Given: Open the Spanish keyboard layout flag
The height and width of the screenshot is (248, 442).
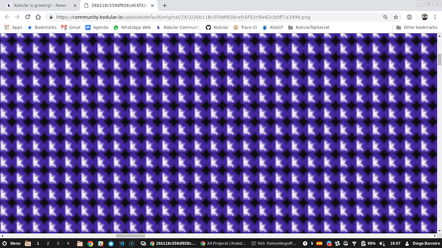Looking at the screenshot, I should [x=320, y=244].
